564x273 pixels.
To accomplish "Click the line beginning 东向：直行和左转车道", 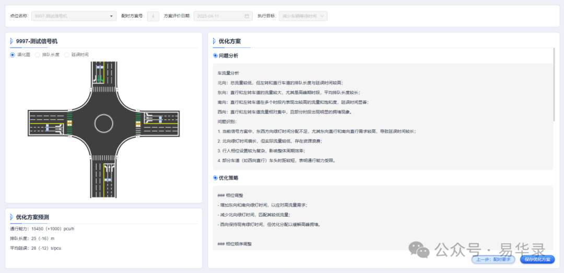I will 288,92.
